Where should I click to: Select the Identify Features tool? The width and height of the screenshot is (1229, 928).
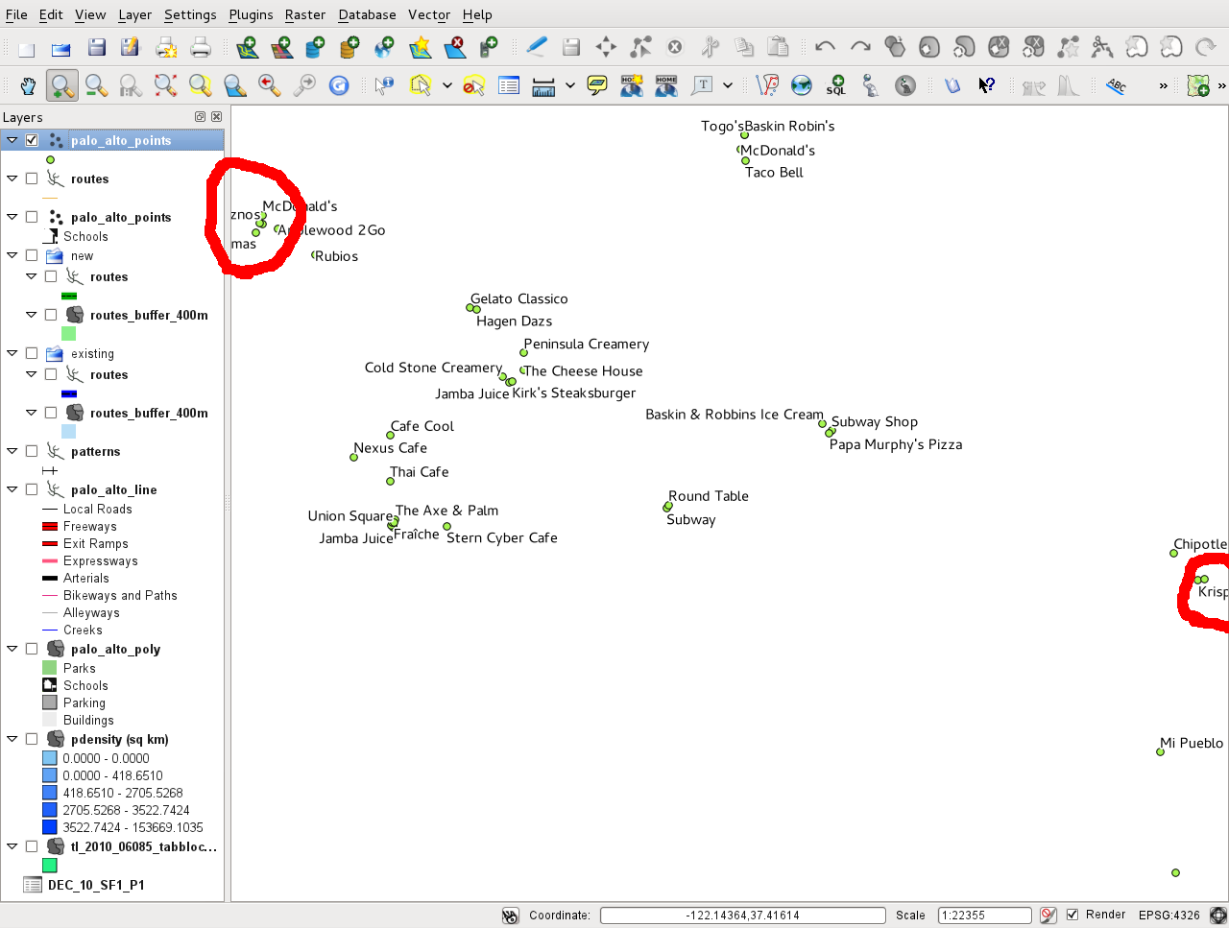pos(385,86)
